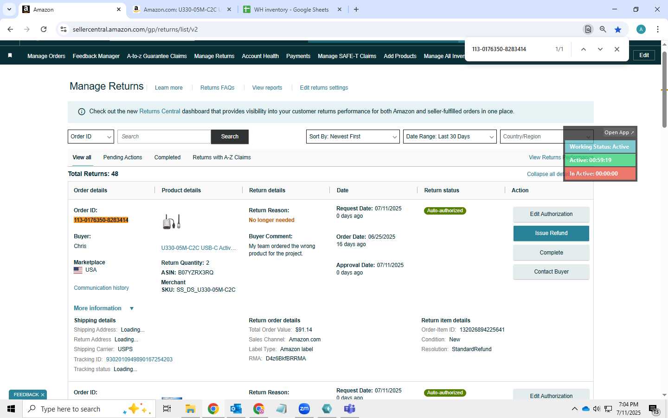Image resolution: width=668 pixels, height=418 pixels.
Task: Open Manage Orders menu item
Action: pyautogui.click(x=46, y=56)
